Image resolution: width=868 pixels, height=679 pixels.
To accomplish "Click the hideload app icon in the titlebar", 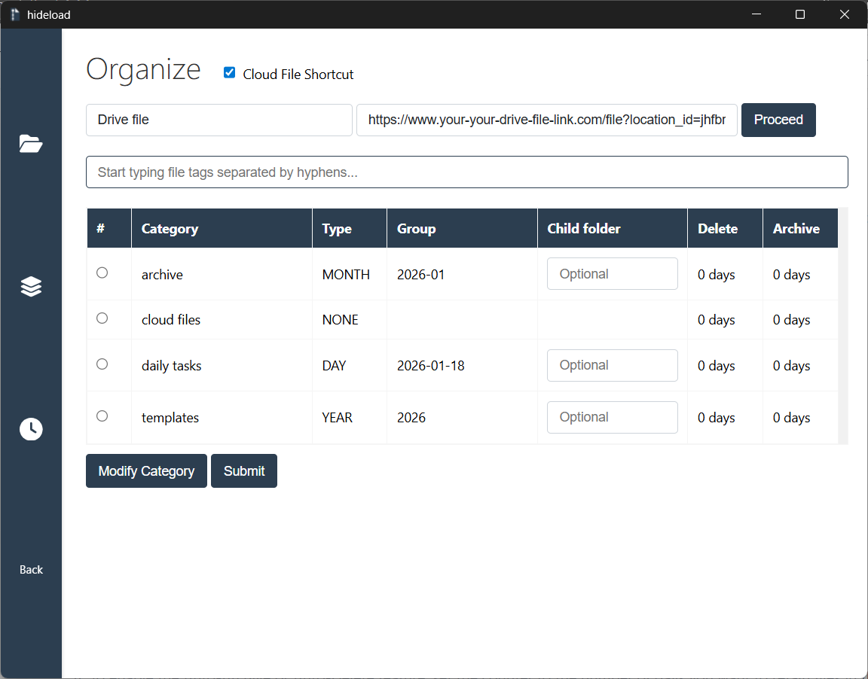I will coord(14,14).
